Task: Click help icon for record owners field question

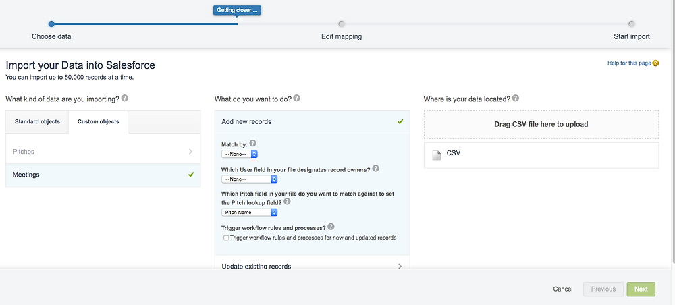Action: pyautogui.click(x=375, y=169)
